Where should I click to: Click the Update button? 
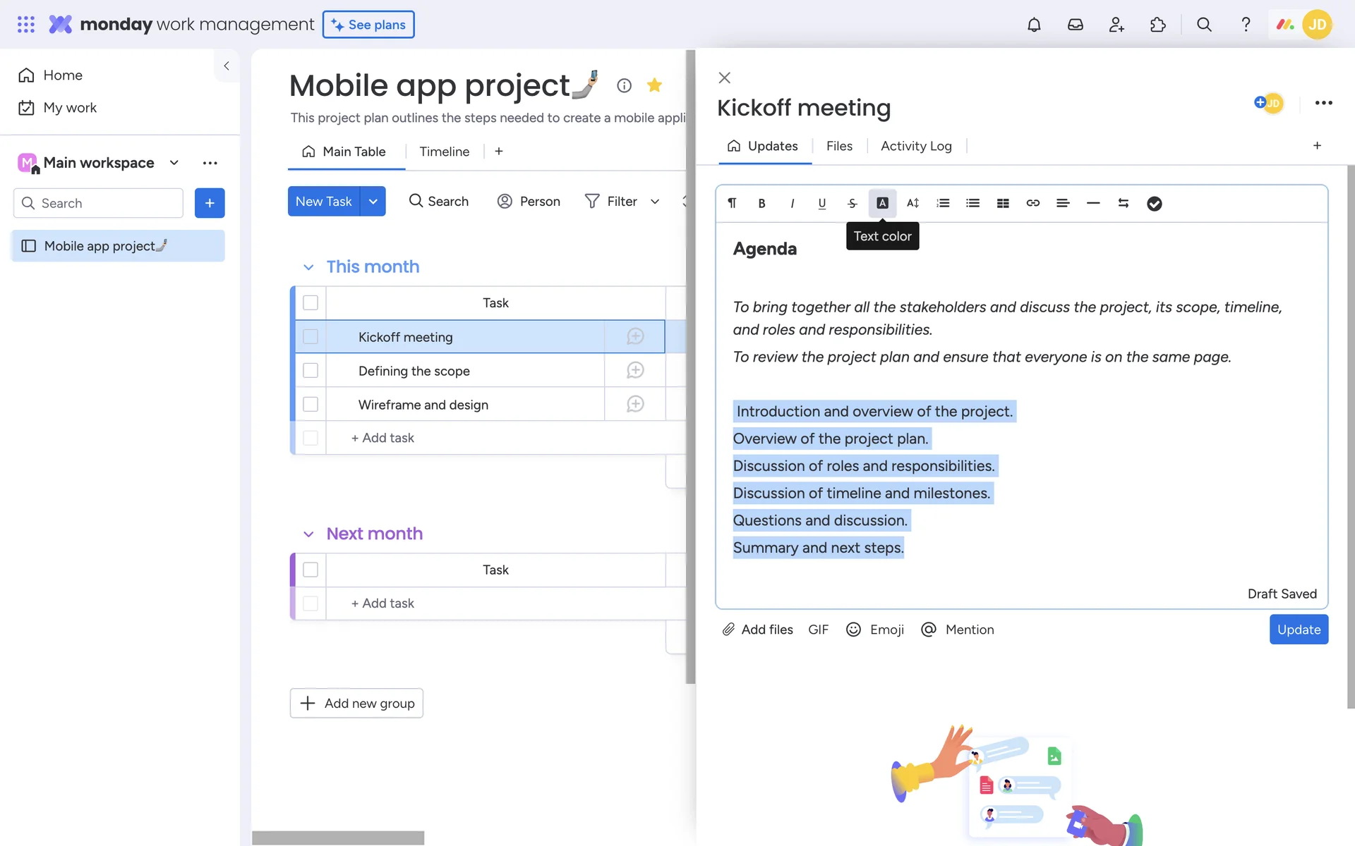(1298, 630)
